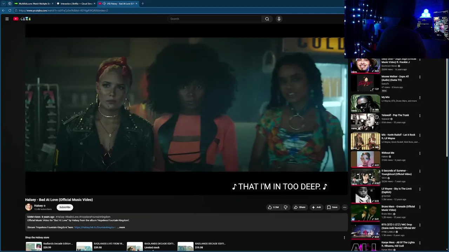The height and width of the screenshot is (252, 449).
Task: Follow the Halsey.lnk.to fountainkingdom link
Action: click(95, 227)
